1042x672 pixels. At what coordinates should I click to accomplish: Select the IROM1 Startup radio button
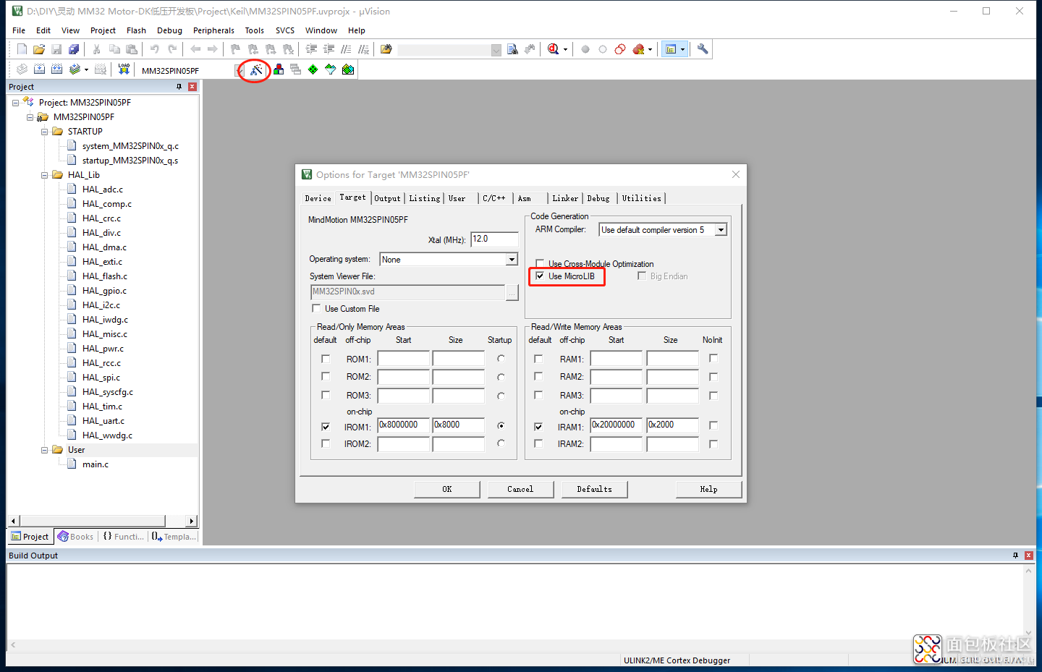(501, 425)
